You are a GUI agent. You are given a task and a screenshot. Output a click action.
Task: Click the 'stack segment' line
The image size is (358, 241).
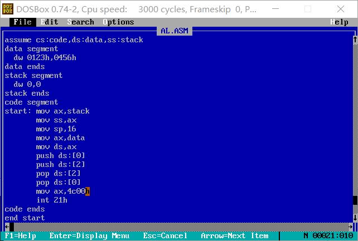(33, 75)
